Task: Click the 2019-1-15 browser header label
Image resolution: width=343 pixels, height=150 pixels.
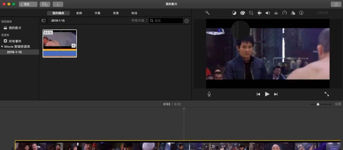Action: pos(58,21)
